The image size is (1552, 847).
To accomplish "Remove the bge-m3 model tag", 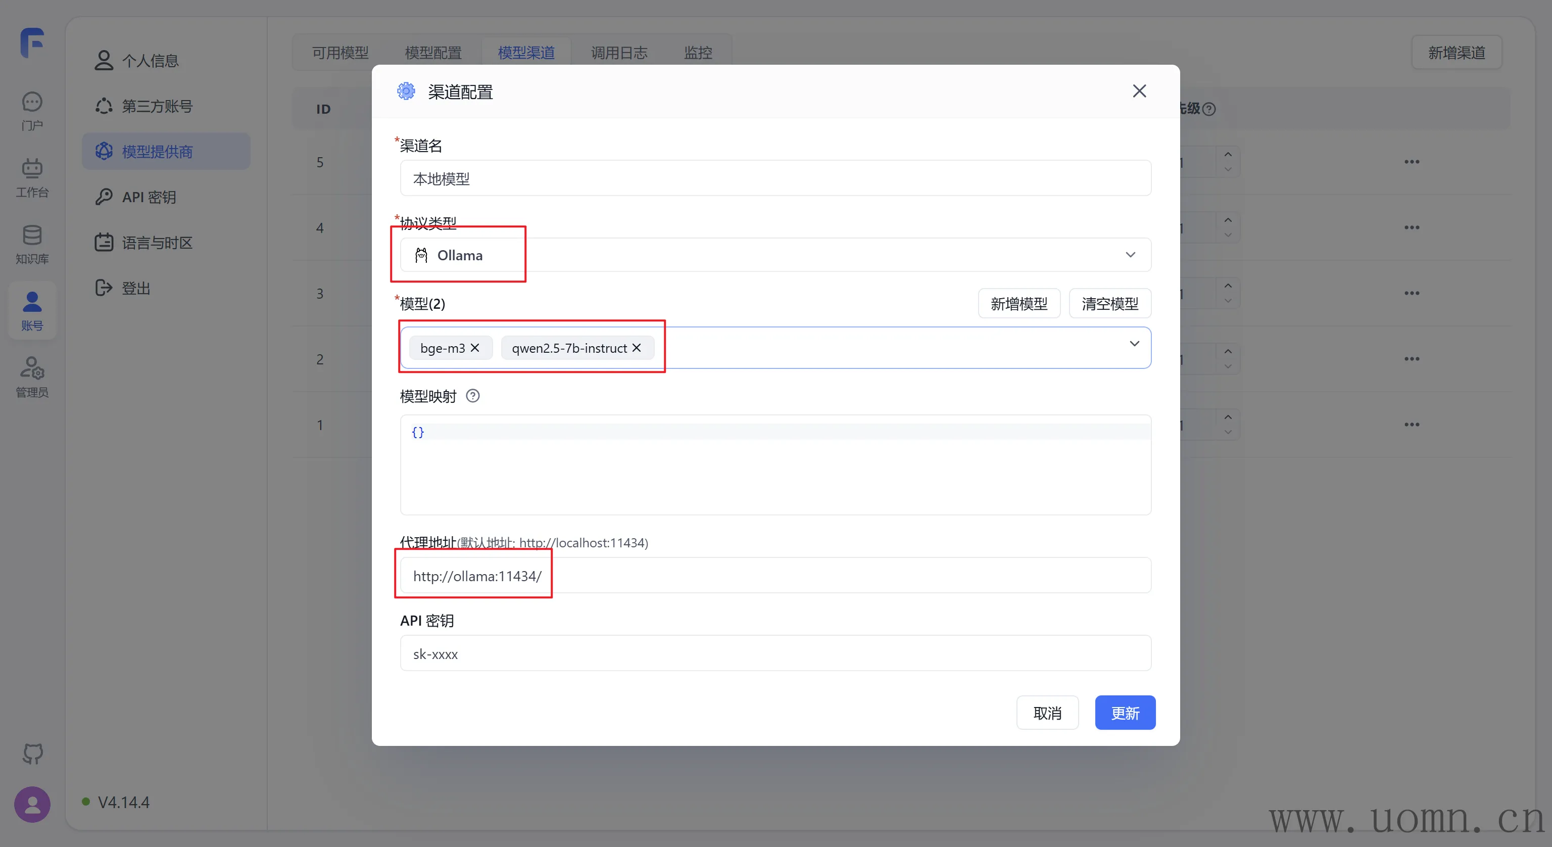I will pos(475,348).
